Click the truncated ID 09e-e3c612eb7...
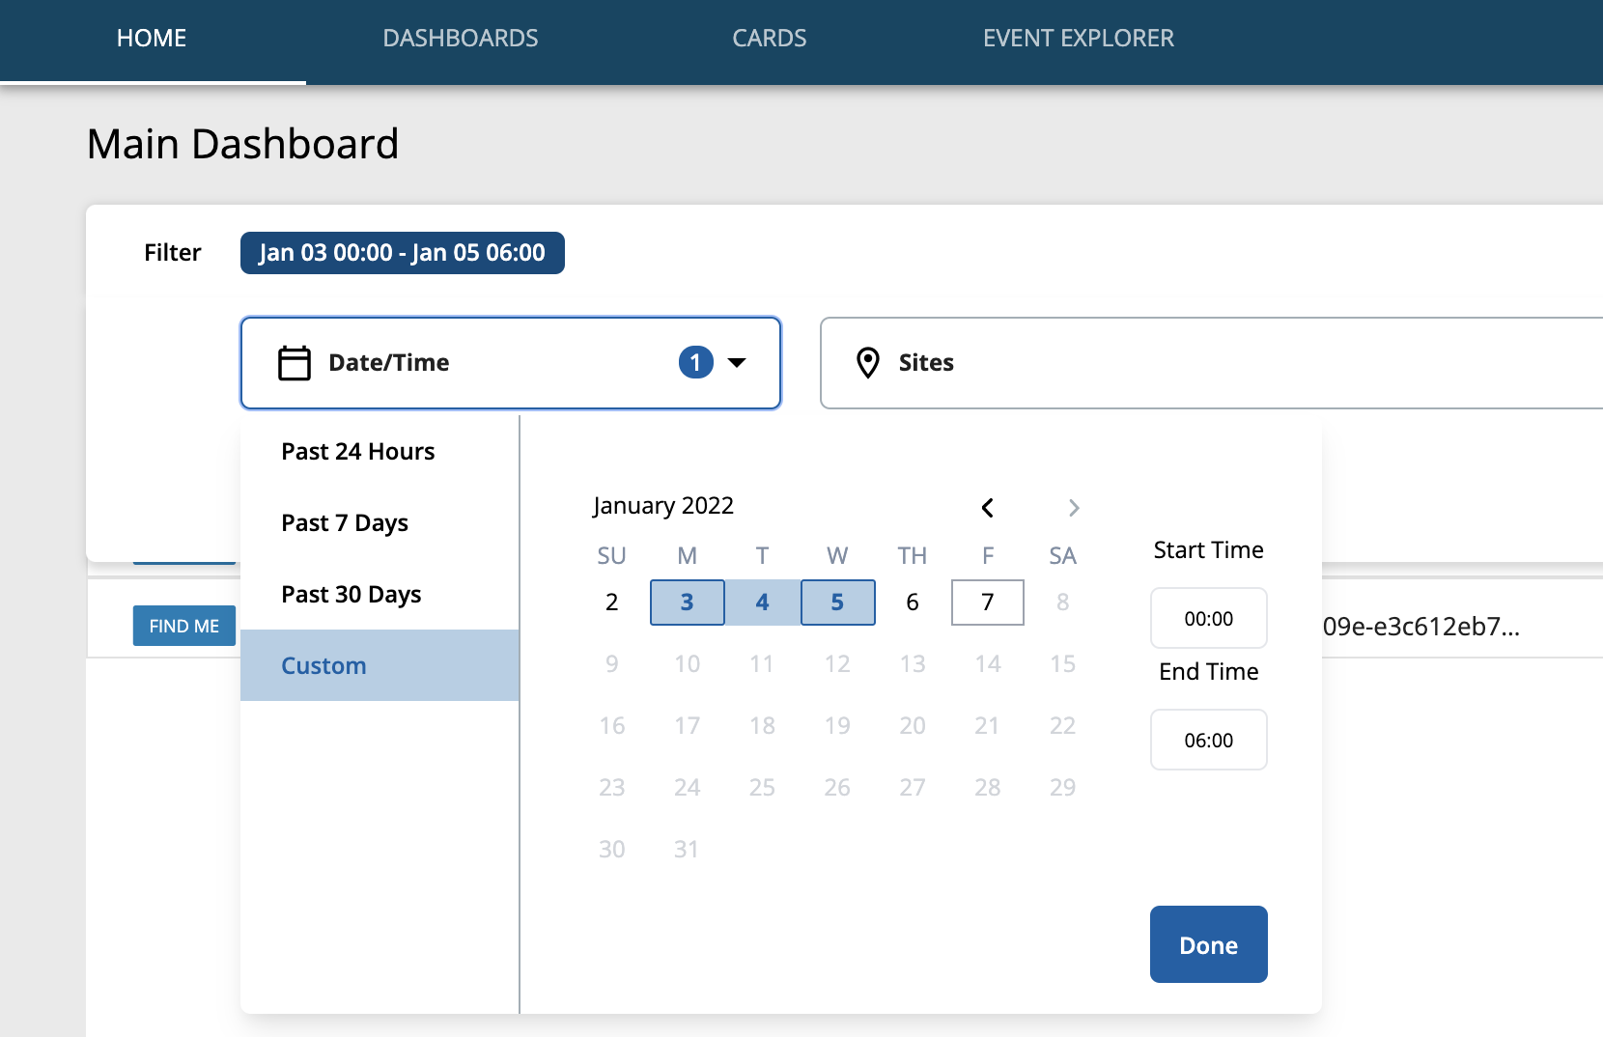This screenshot has width=1603, height=1037. pyautogui.click(x=1421, y=627)
